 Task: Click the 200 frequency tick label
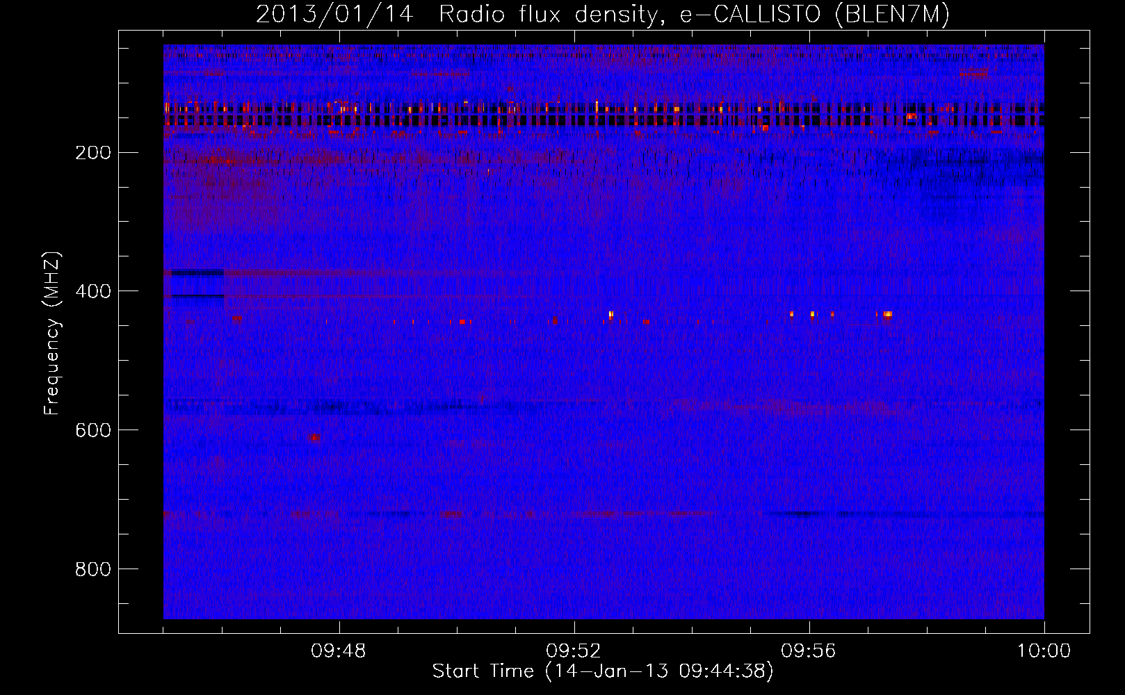click(92, 152)
